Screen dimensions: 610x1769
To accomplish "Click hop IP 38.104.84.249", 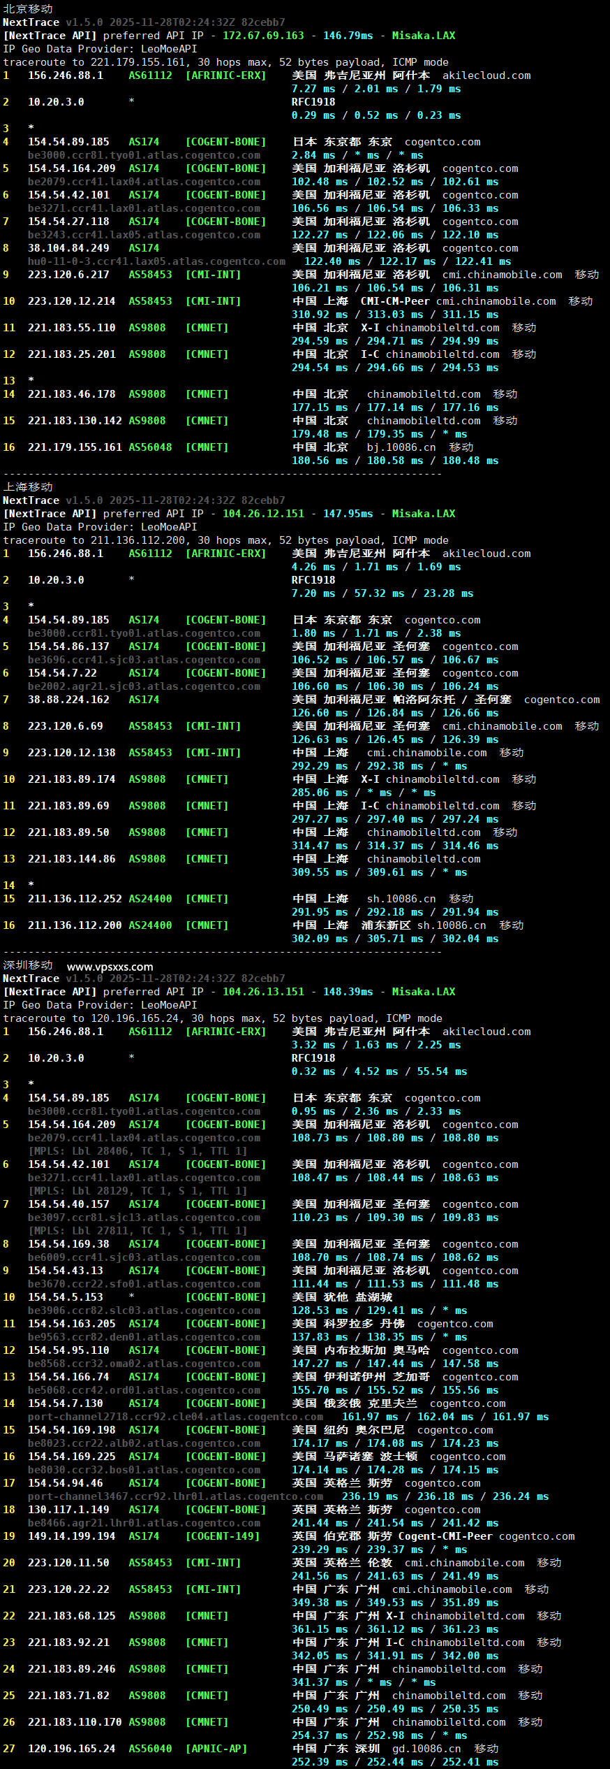I will click(68, 248).
